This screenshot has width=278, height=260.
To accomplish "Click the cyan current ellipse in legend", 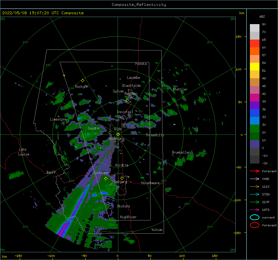I will (x=255, y=217).
